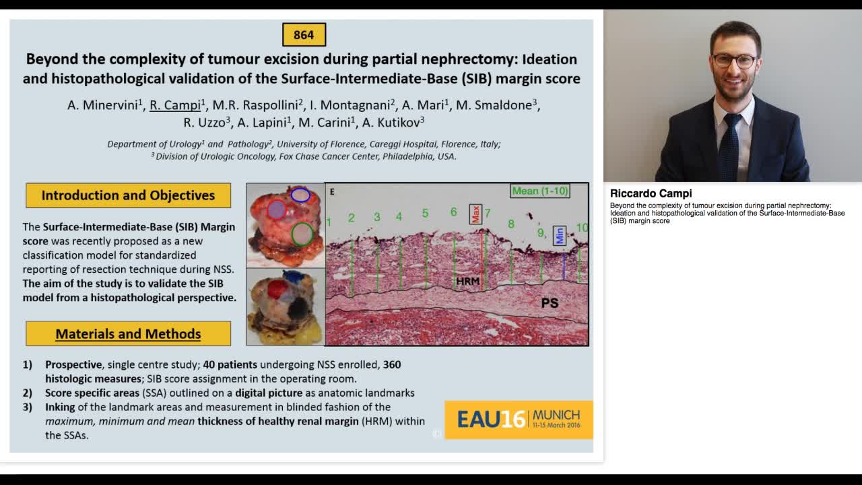Image resolution: width=862 pixels, height=485 pixels.
Task: Open the underlined R. Campi author name
Action: click(x=177, y=105)
